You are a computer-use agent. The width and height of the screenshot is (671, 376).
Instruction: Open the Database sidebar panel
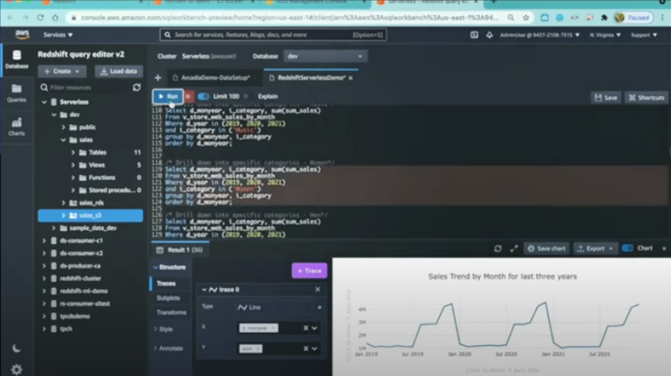(x=17, y=59)
